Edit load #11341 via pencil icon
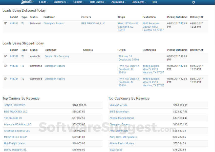215x152 pixels. click(x=5, y=79)
